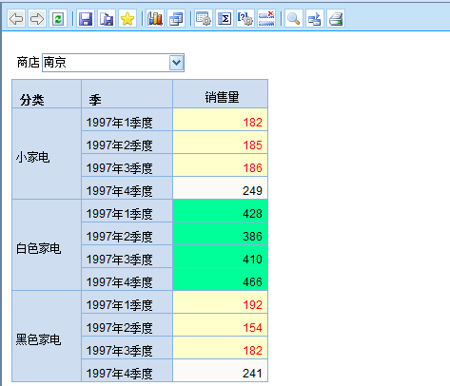Print the report with printer icon

pos(336,18)
